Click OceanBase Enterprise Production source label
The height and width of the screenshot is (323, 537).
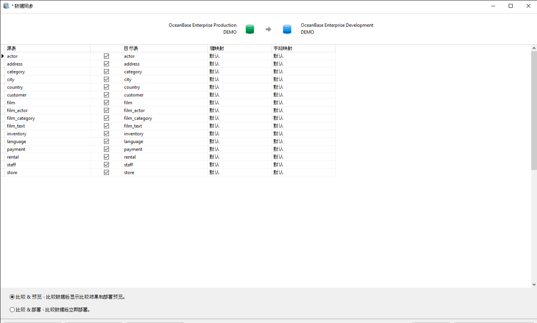(x=202, y=25)
